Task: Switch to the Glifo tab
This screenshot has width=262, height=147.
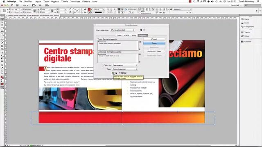Action: click(x=134, y=36)
